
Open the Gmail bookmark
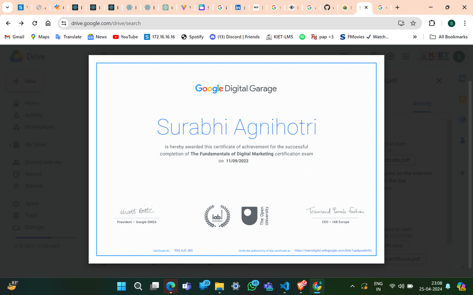(14, 37)
